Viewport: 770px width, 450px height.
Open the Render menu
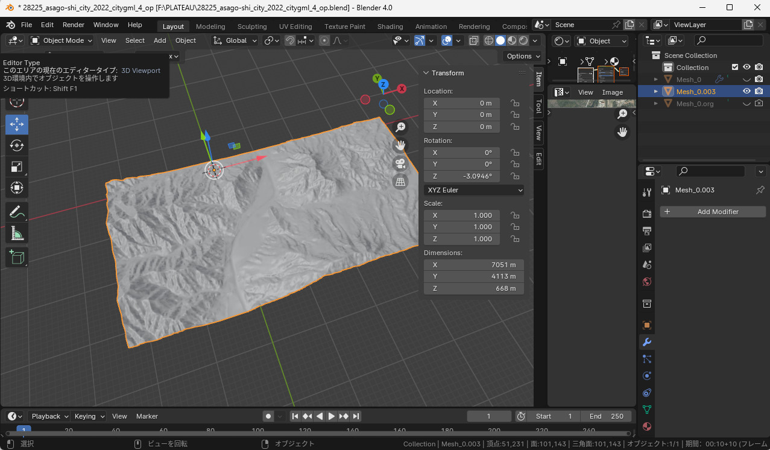pyautogui.click(x=74, y=25)
